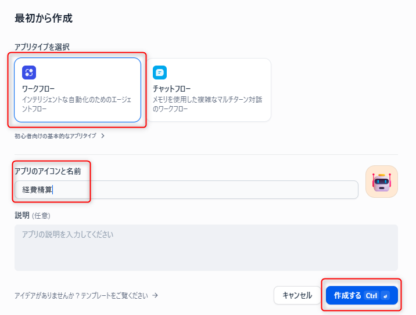This screenshot has width=416, height=315.
Task: Click the チャットフロー description text
Action: click(x=207, y=104)
